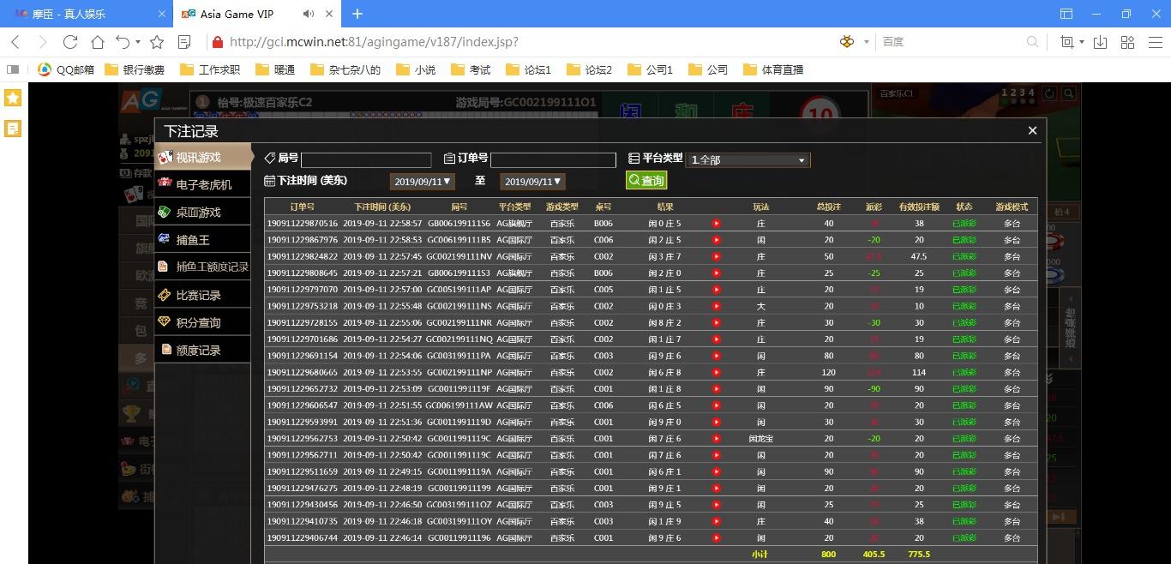Go to the browser home page icon

[x=98, y=42]
